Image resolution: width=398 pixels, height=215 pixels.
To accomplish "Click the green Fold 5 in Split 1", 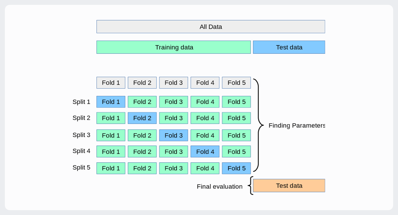I will pyautogui.click(x=236, y=102).
